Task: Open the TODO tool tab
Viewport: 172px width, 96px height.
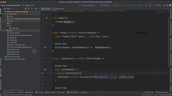Action: pos(20,92)
